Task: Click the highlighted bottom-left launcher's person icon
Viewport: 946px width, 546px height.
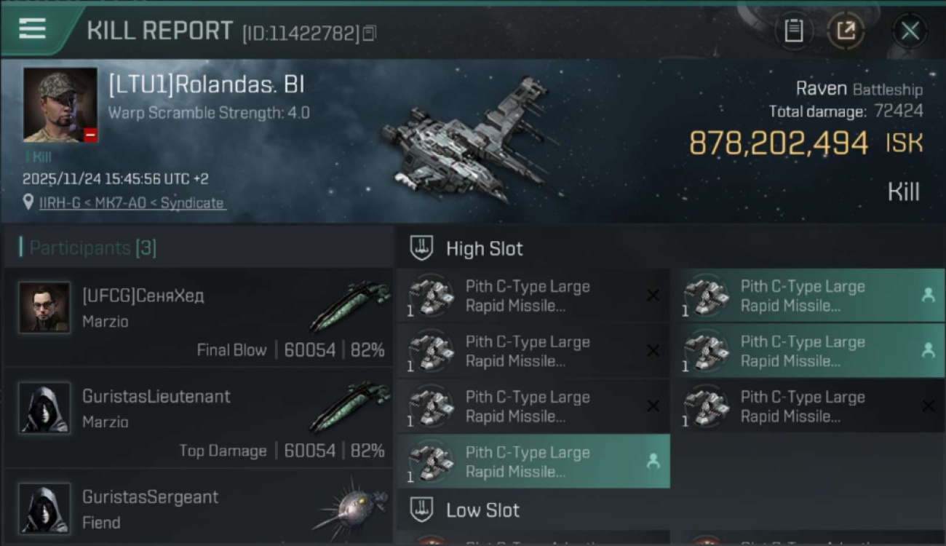Action: point(653,461)
